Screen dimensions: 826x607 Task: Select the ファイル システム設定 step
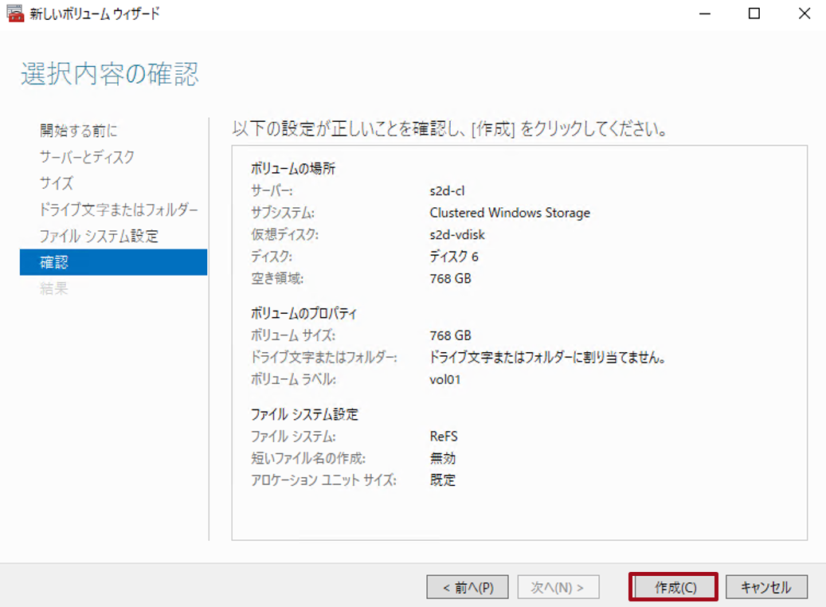coord(100,236)
